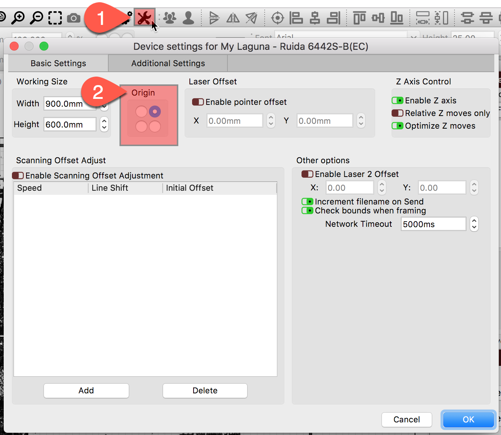The height and width of the screenshot is (435, 501).
Task: Click the Working Size Height stepper arrows
Action: point(104,124)
